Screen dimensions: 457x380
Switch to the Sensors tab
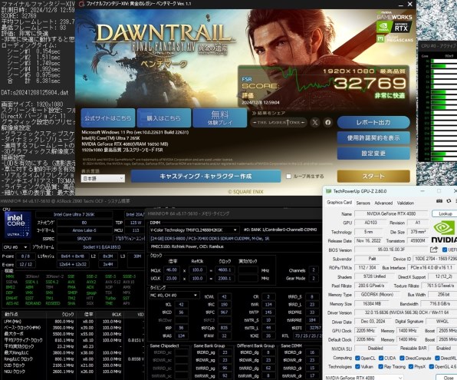(x=363, y=203)
